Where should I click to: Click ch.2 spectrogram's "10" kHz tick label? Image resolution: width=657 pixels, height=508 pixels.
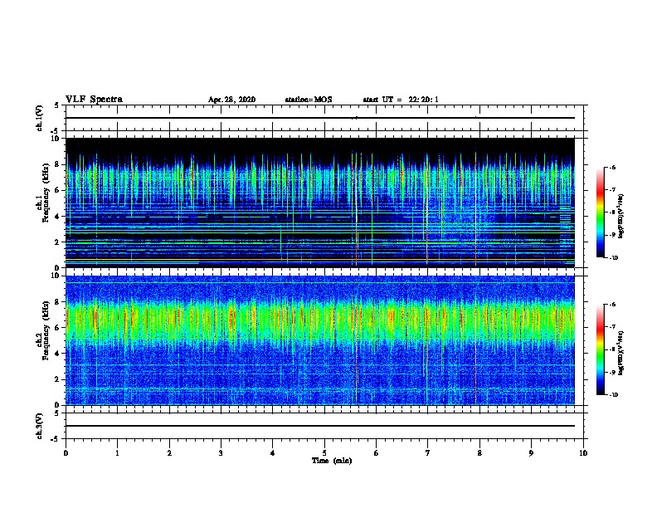56,276
